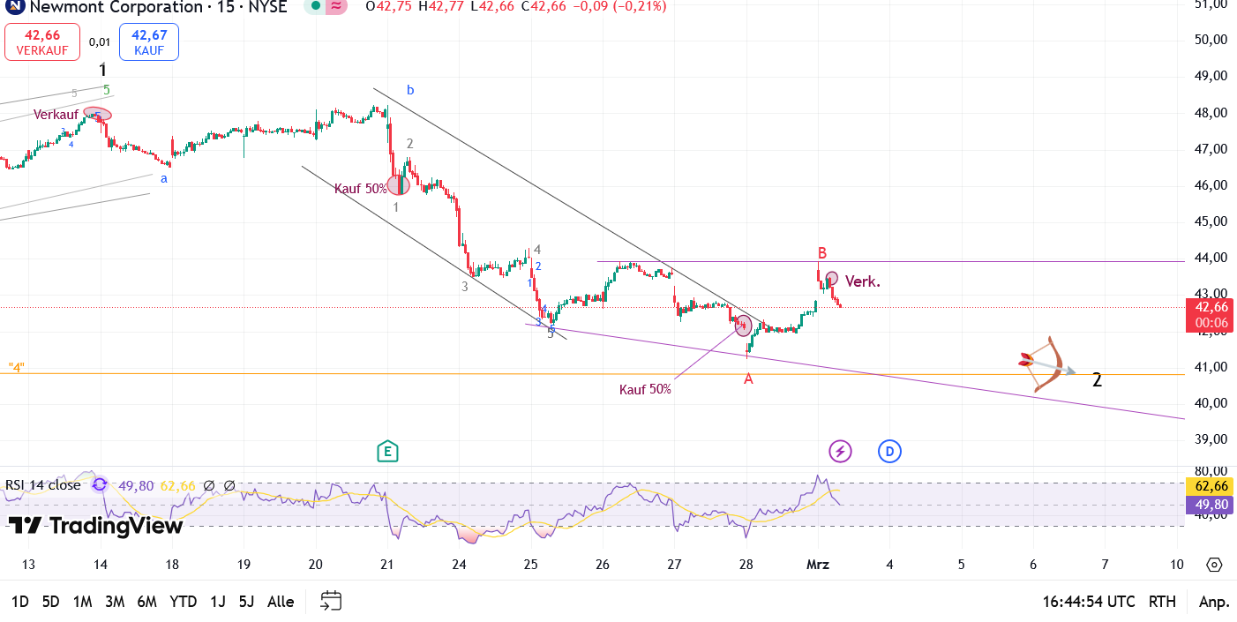Viewport: 1237px width, 622px height.
Task: Open the UTC timezone menu
Action: click(x=1088, y=602)
